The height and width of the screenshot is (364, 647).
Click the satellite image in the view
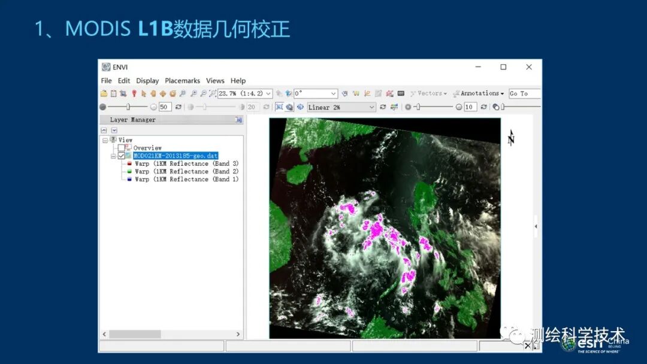pos(385,228)
